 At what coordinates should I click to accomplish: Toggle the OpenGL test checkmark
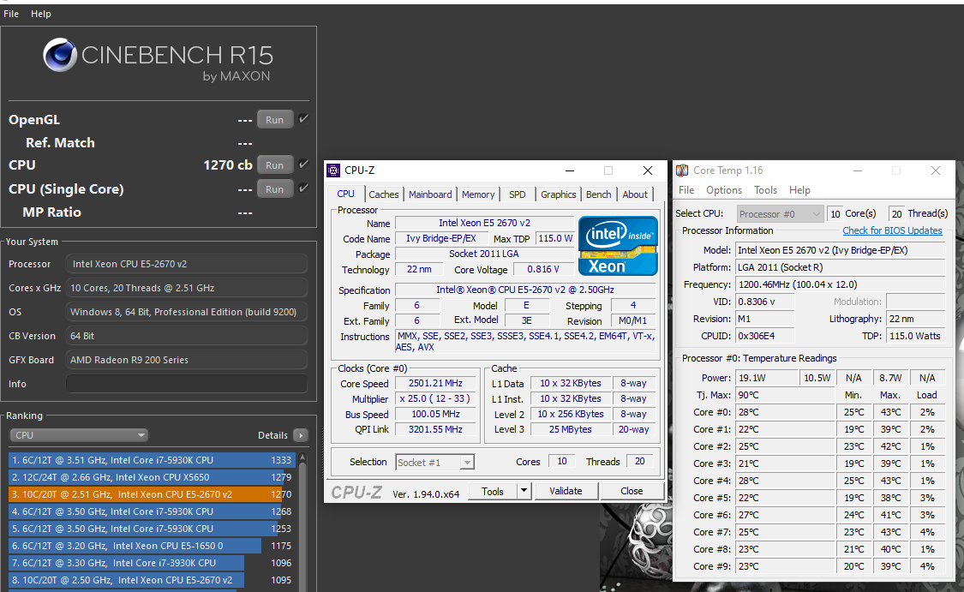303,119
